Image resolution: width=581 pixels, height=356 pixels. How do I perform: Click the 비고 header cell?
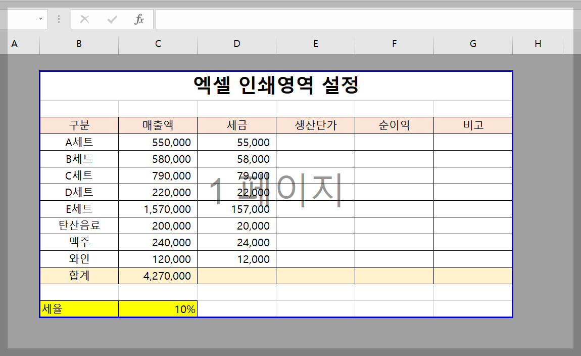click(x=472, y=125)
